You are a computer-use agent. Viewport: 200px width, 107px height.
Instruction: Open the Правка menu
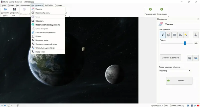(x=11, y=5)
